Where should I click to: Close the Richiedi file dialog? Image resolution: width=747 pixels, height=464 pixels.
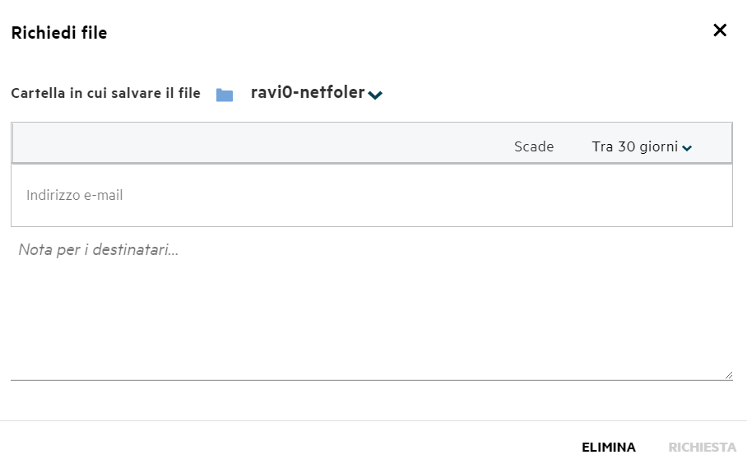(719, 30)
